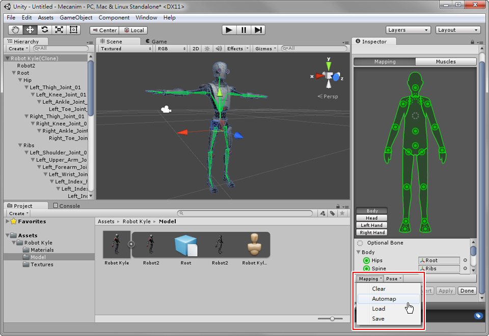
Task: Open RGB render mode dropdown
Action: coord(172,49)
